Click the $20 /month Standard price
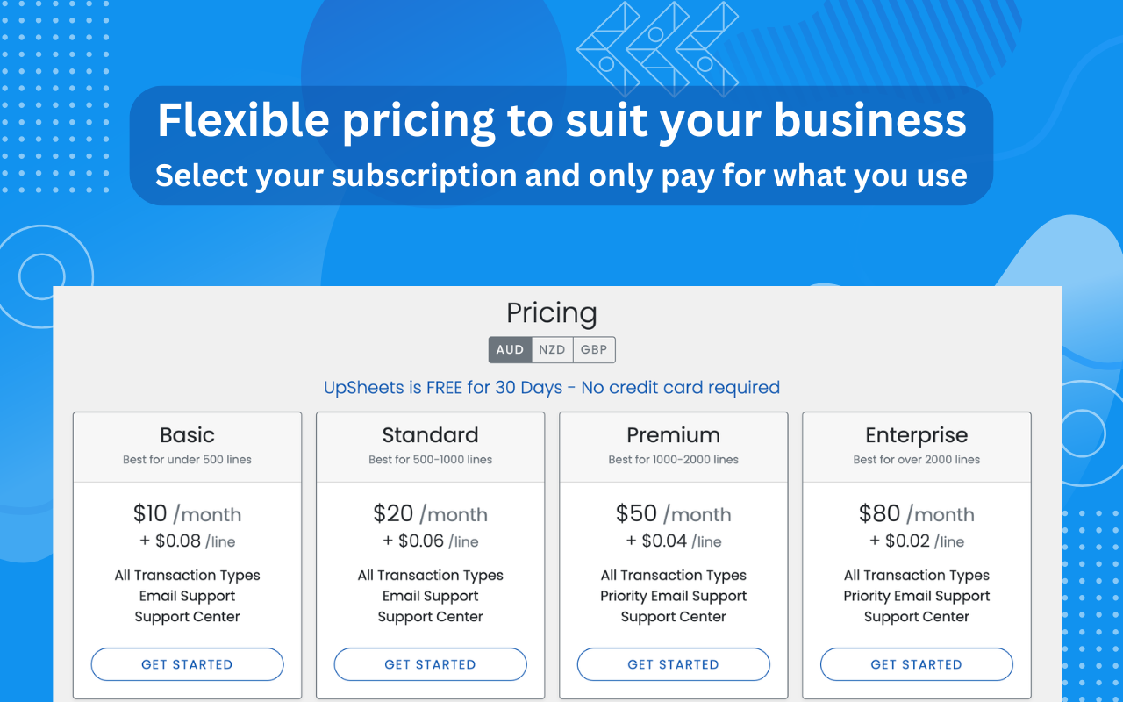This screenshot has height=702, width=1123. pyautogui.click(x=430, y=513)
